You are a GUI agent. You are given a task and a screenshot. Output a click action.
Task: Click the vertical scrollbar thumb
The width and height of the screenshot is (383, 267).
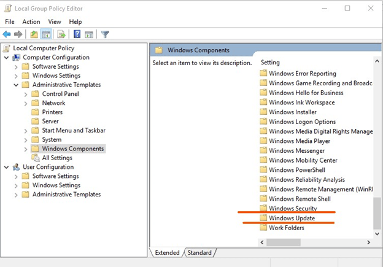pyautogui.click(x=377, y=213)
